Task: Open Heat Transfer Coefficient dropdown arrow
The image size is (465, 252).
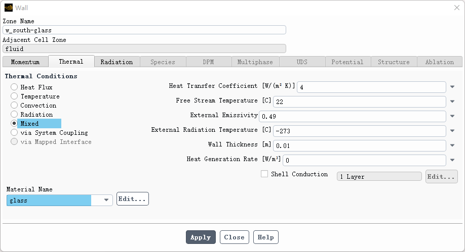Action: click(452, 87)
